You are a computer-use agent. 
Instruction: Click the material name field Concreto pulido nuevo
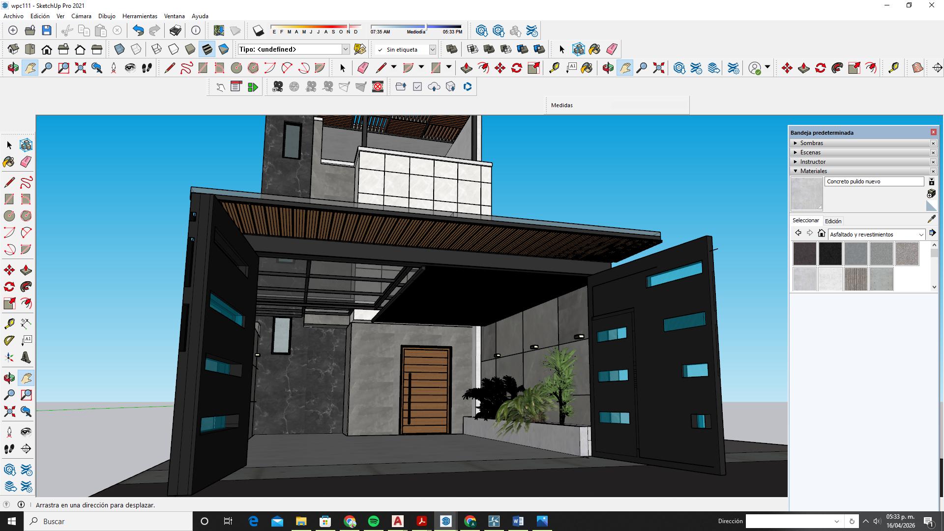(874, 181)
